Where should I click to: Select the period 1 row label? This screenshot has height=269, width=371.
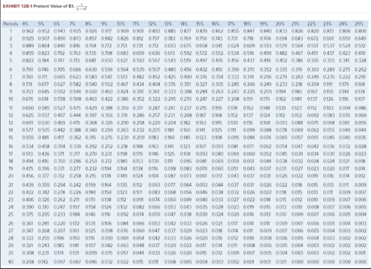11,31
